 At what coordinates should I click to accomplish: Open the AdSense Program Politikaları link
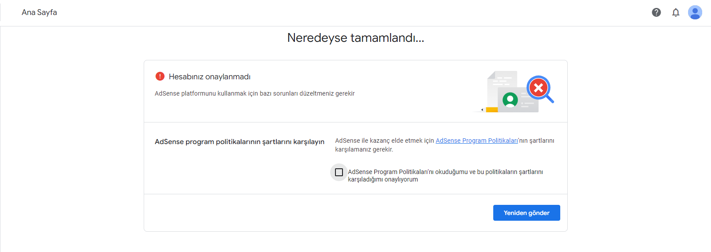[476, 141]
